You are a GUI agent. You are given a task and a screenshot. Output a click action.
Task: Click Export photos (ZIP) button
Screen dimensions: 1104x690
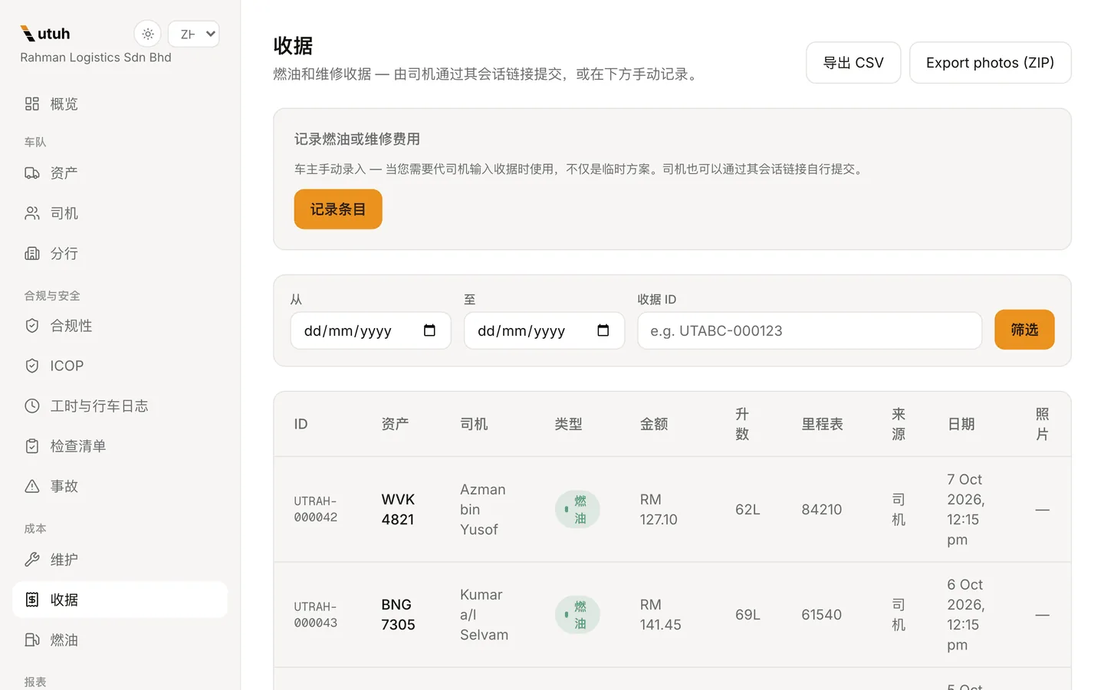click(x=991, y=63)
